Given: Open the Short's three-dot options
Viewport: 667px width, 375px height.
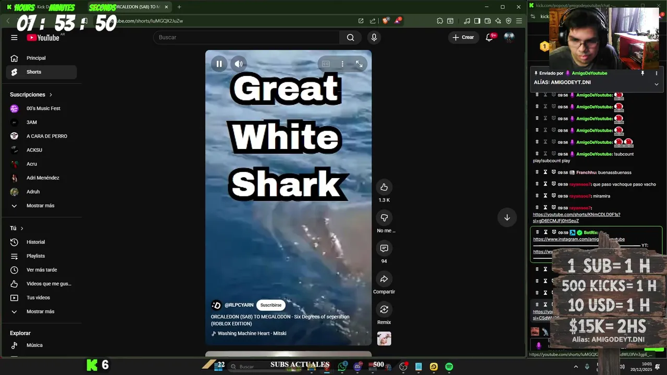Looking at the screenshot, I should [342, 64].
